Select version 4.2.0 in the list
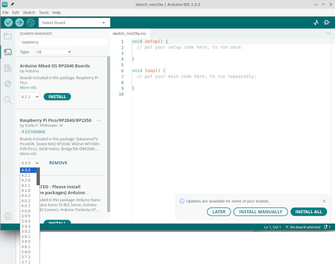The width and height of the screenshot is (335, 264). click(28, 180)
